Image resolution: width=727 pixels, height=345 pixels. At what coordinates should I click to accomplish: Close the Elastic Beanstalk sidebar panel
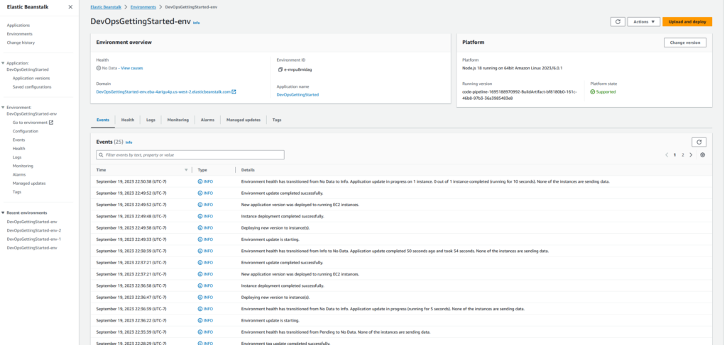click(x=70, y=7)
